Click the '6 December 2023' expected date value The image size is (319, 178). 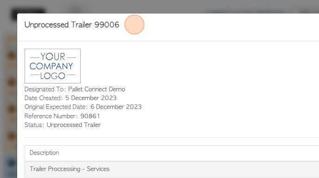116,107
